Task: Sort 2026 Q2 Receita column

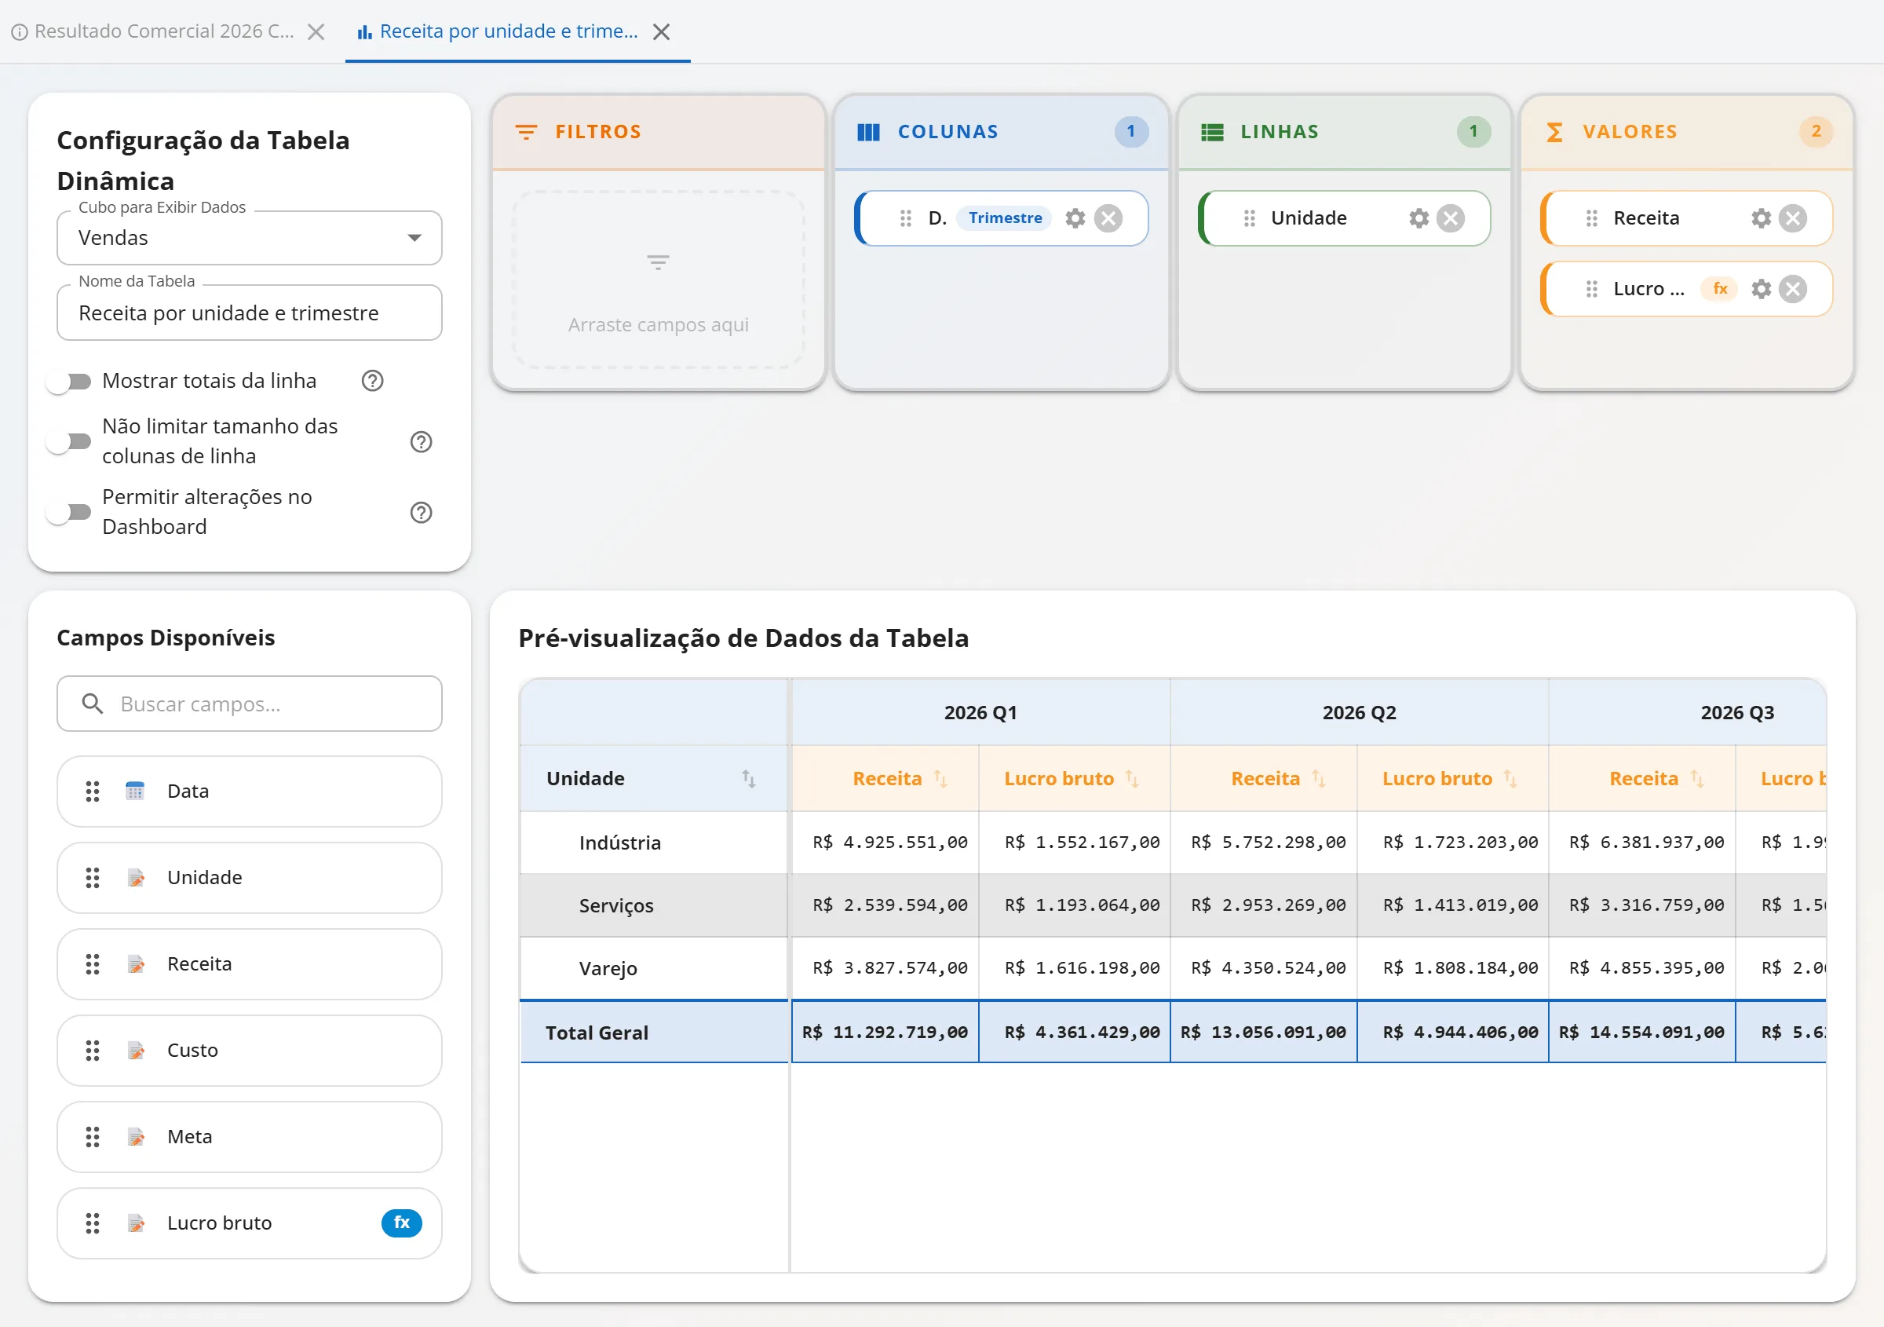Action: [x=1319, y=778]
